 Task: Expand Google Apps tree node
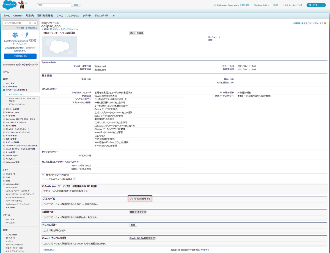click(x=4, y=155)
